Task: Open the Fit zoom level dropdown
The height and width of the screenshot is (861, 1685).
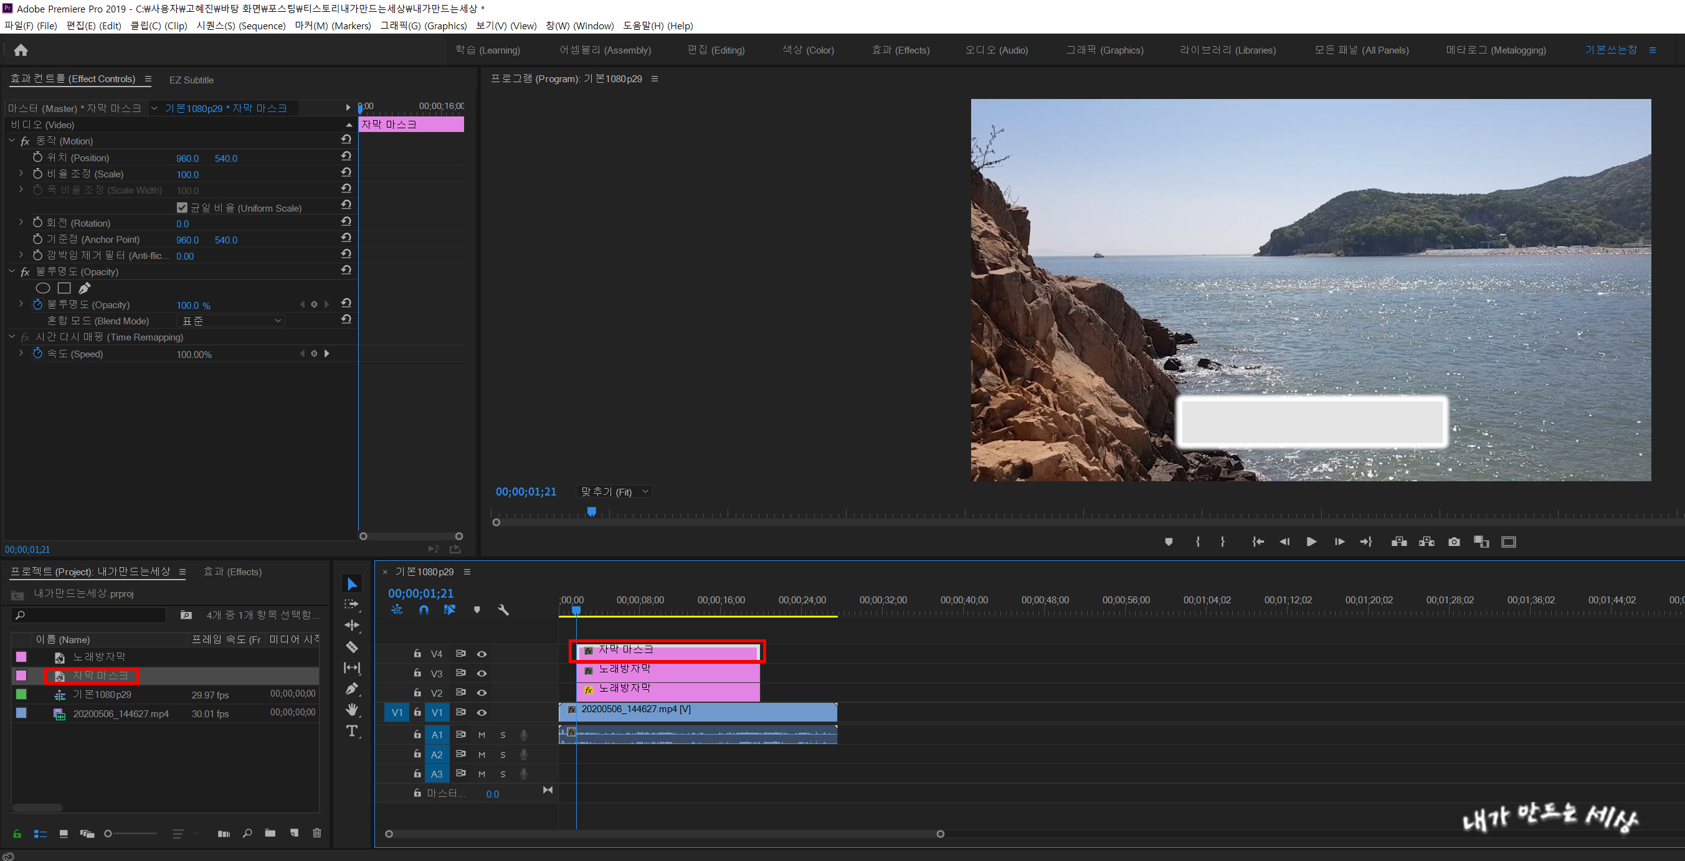Action: pos(614,492)
